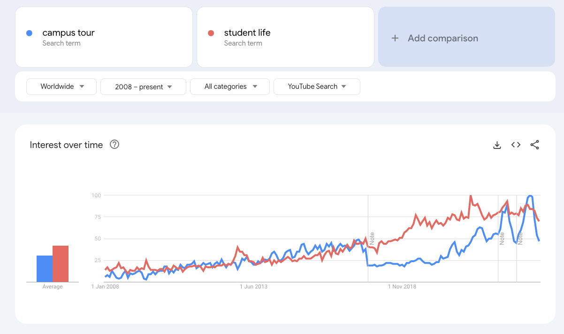
Task: Click the last Note marker on the chart
Action: tap(520, 238)
